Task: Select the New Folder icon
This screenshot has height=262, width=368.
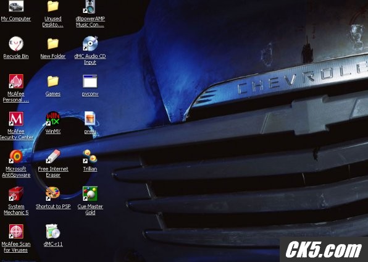Action: click(x=53, y=44)
